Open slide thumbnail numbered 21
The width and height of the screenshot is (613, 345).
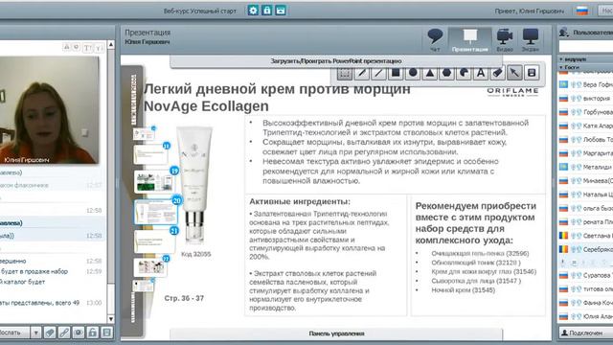[155, 241]
